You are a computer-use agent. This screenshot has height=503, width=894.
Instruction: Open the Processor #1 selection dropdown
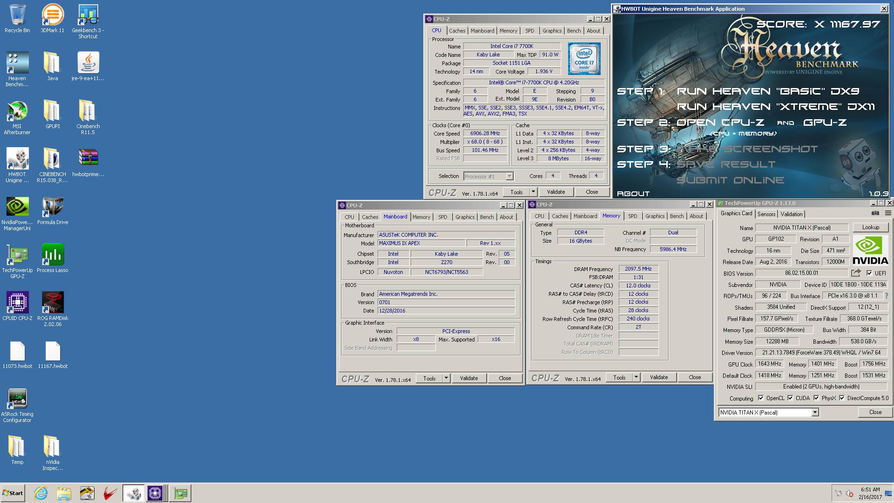pyautogui.click(x=509, y=176)
